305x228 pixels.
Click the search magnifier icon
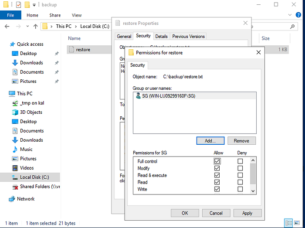(x=292, y=27)
